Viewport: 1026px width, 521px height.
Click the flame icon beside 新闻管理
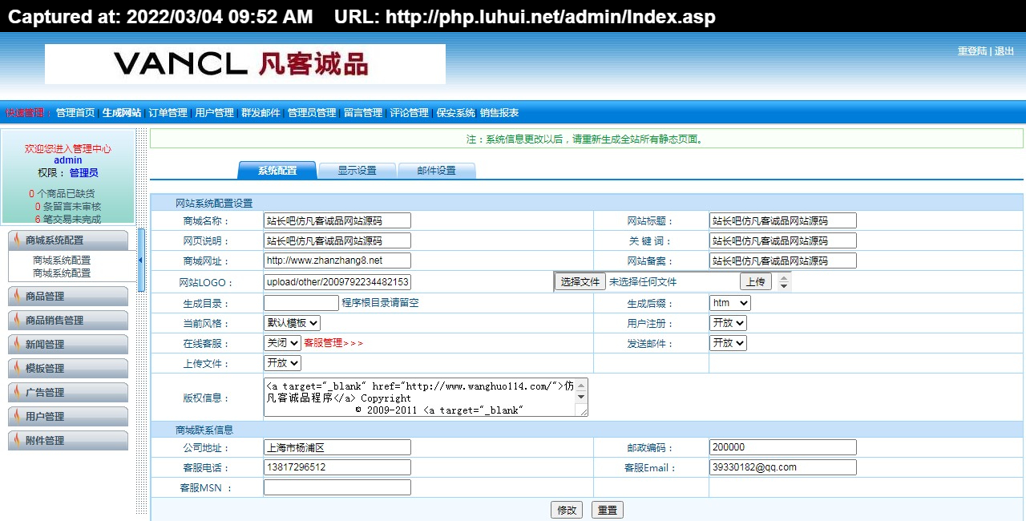pyautogui.click(x=17, y=344)
